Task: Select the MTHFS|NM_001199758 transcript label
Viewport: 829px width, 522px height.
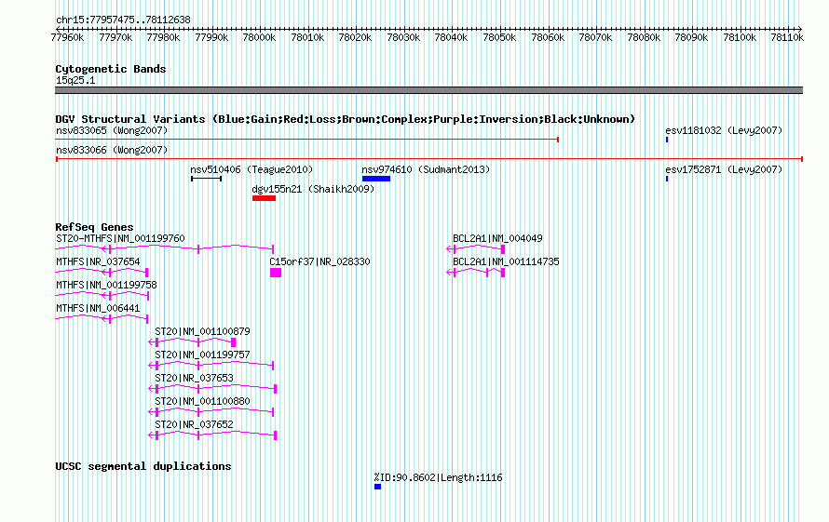Action: click(x=106, y=285)
